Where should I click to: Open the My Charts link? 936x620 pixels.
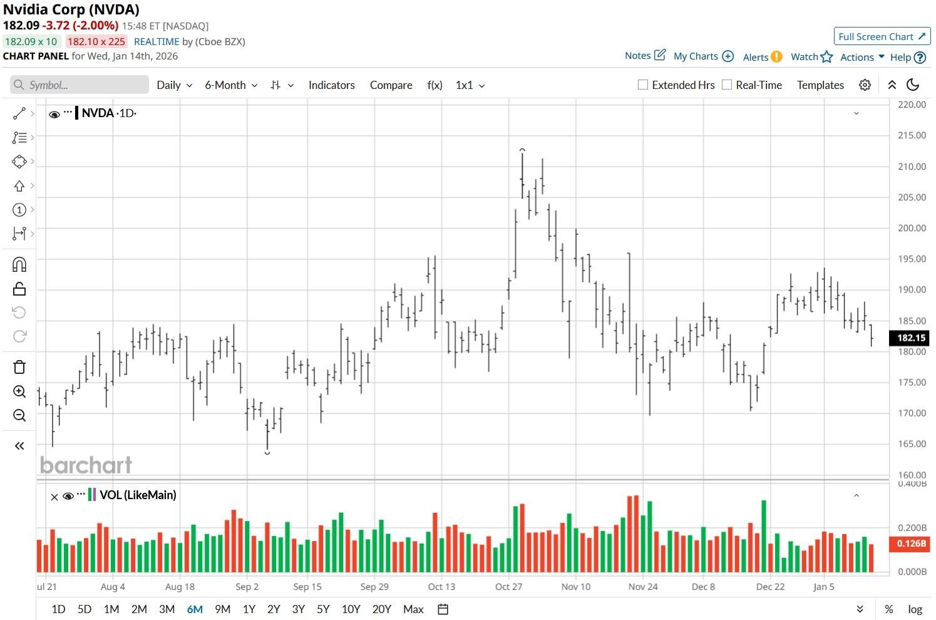(703, 56)
